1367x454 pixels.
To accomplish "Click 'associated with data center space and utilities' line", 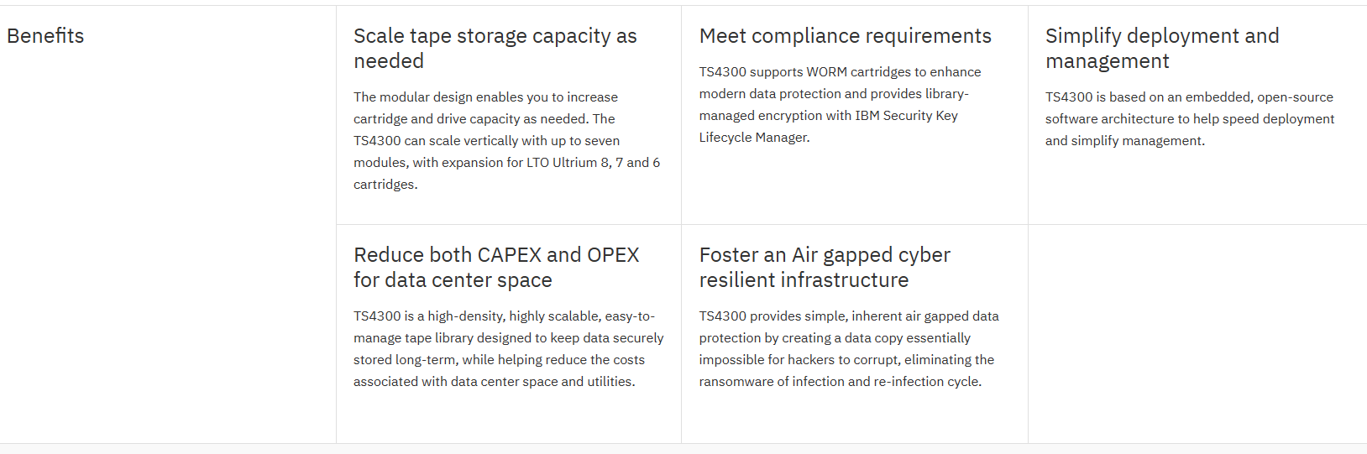I will (494, 382).
